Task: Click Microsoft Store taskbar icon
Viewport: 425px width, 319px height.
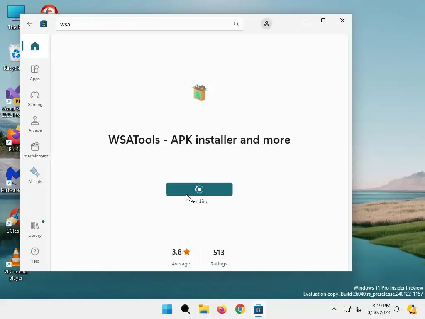Action: click(x=258, y=309)
